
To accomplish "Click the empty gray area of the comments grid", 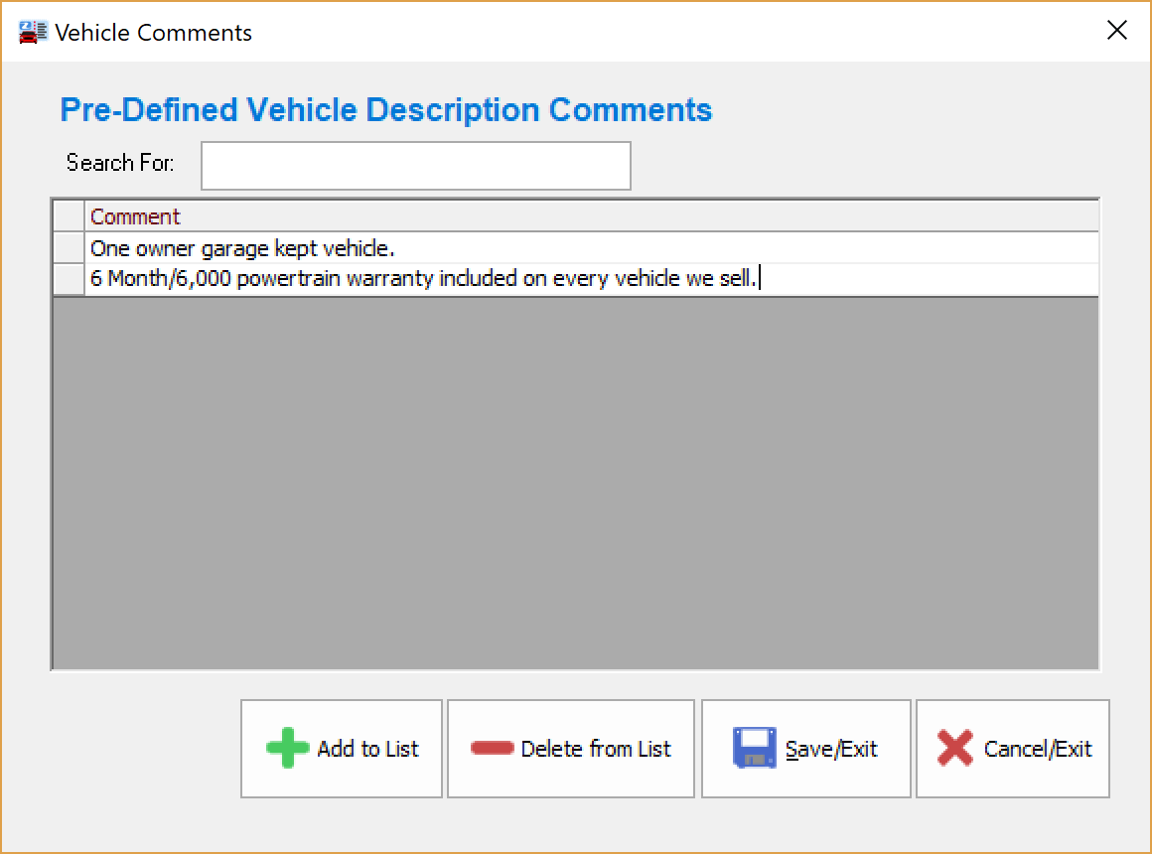I will click(576, 477).
